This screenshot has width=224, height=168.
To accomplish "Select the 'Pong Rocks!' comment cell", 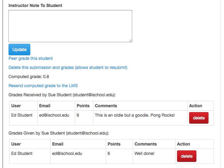I will [x=135, y=115].
